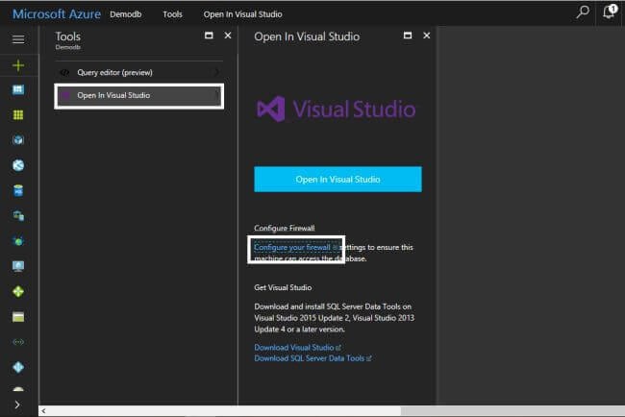Maximize the Tools blade
625x417 pixels.
pyautogui.click(x=209, y=36)
